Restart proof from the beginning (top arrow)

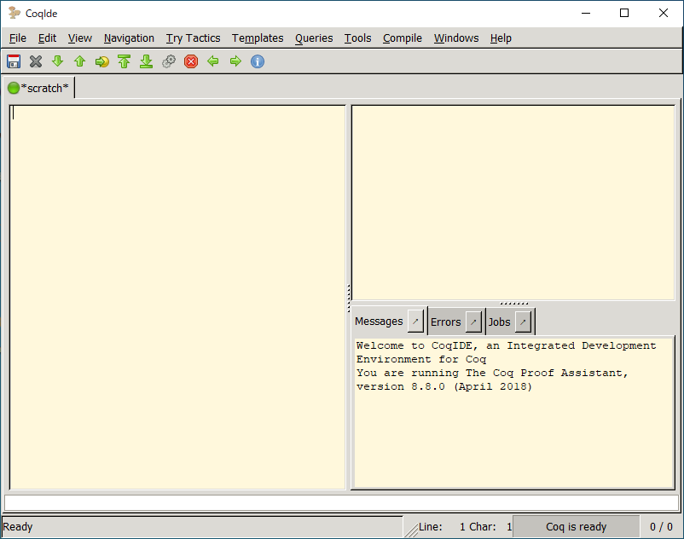124,61
